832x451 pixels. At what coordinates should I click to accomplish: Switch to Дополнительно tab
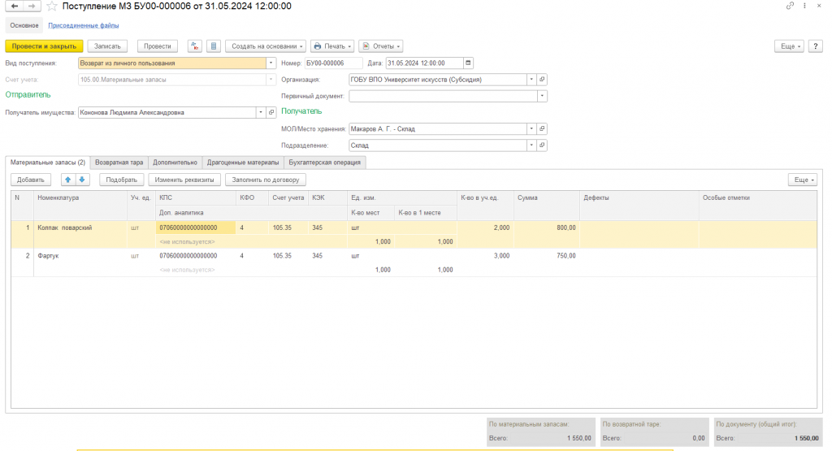tap(175, 163)
